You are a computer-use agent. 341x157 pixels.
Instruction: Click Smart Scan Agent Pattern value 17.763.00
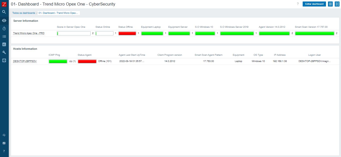pos(208,61)
